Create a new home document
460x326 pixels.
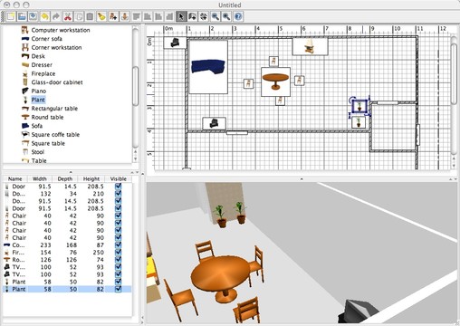coord(11,16)
